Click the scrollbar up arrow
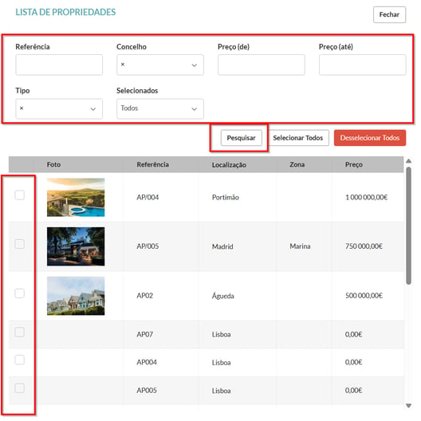The width and height of the screenshot is (421, 421). pos(409,161)
